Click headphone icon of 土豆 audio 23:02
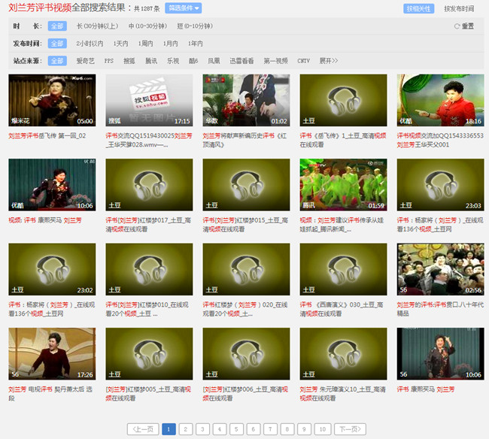 [x=52, y=268]
